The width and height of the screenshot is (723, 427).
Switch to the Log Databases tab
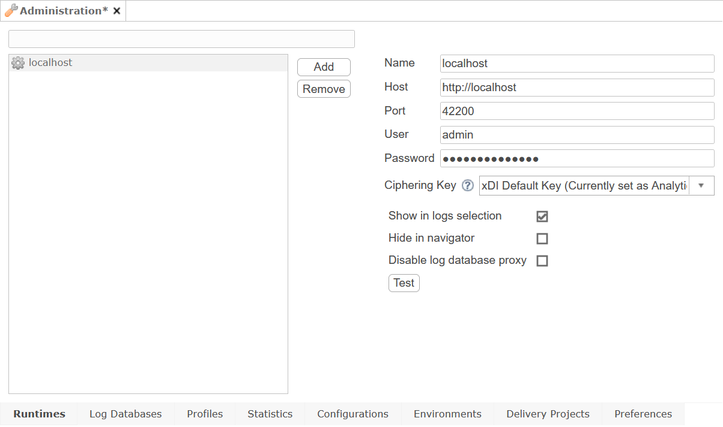tap(125, 414)
